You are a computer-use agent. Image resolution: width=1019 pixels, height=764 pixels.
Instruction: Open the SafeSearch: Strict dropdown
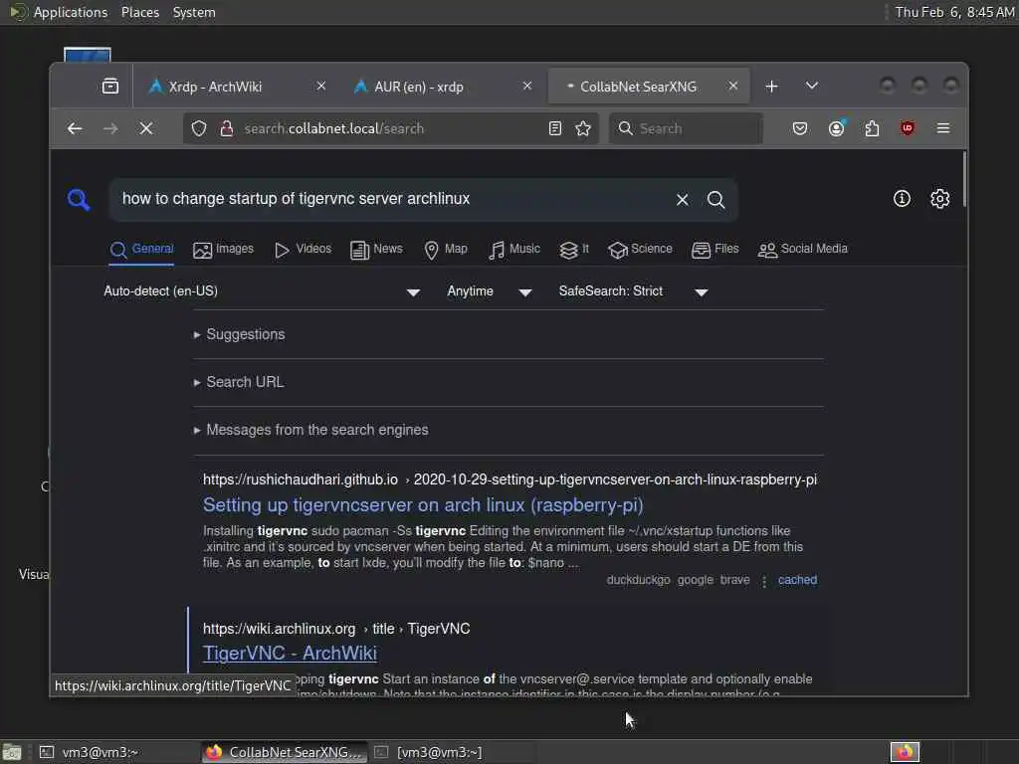click(x=634, y=291)
